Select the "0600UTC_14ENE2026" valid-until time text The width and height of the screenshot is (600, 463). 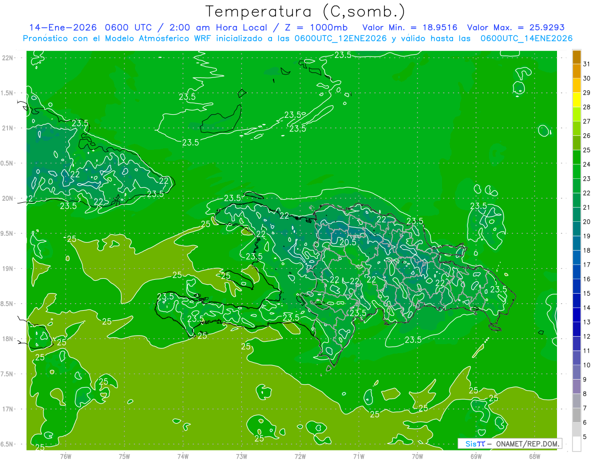coord(526,38)
